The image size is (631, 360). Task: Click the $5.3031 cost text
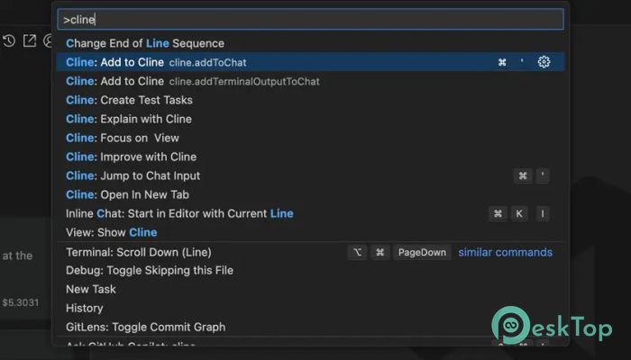pyautogui.click(x=21, y=302)
